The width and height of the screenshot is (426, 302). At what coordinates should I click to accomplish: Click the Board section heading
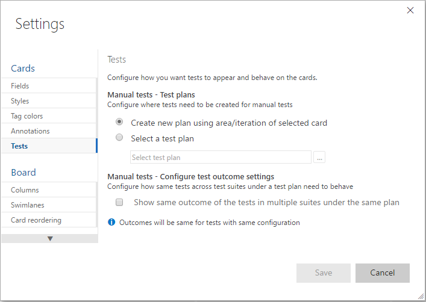(x=23, y=173)
